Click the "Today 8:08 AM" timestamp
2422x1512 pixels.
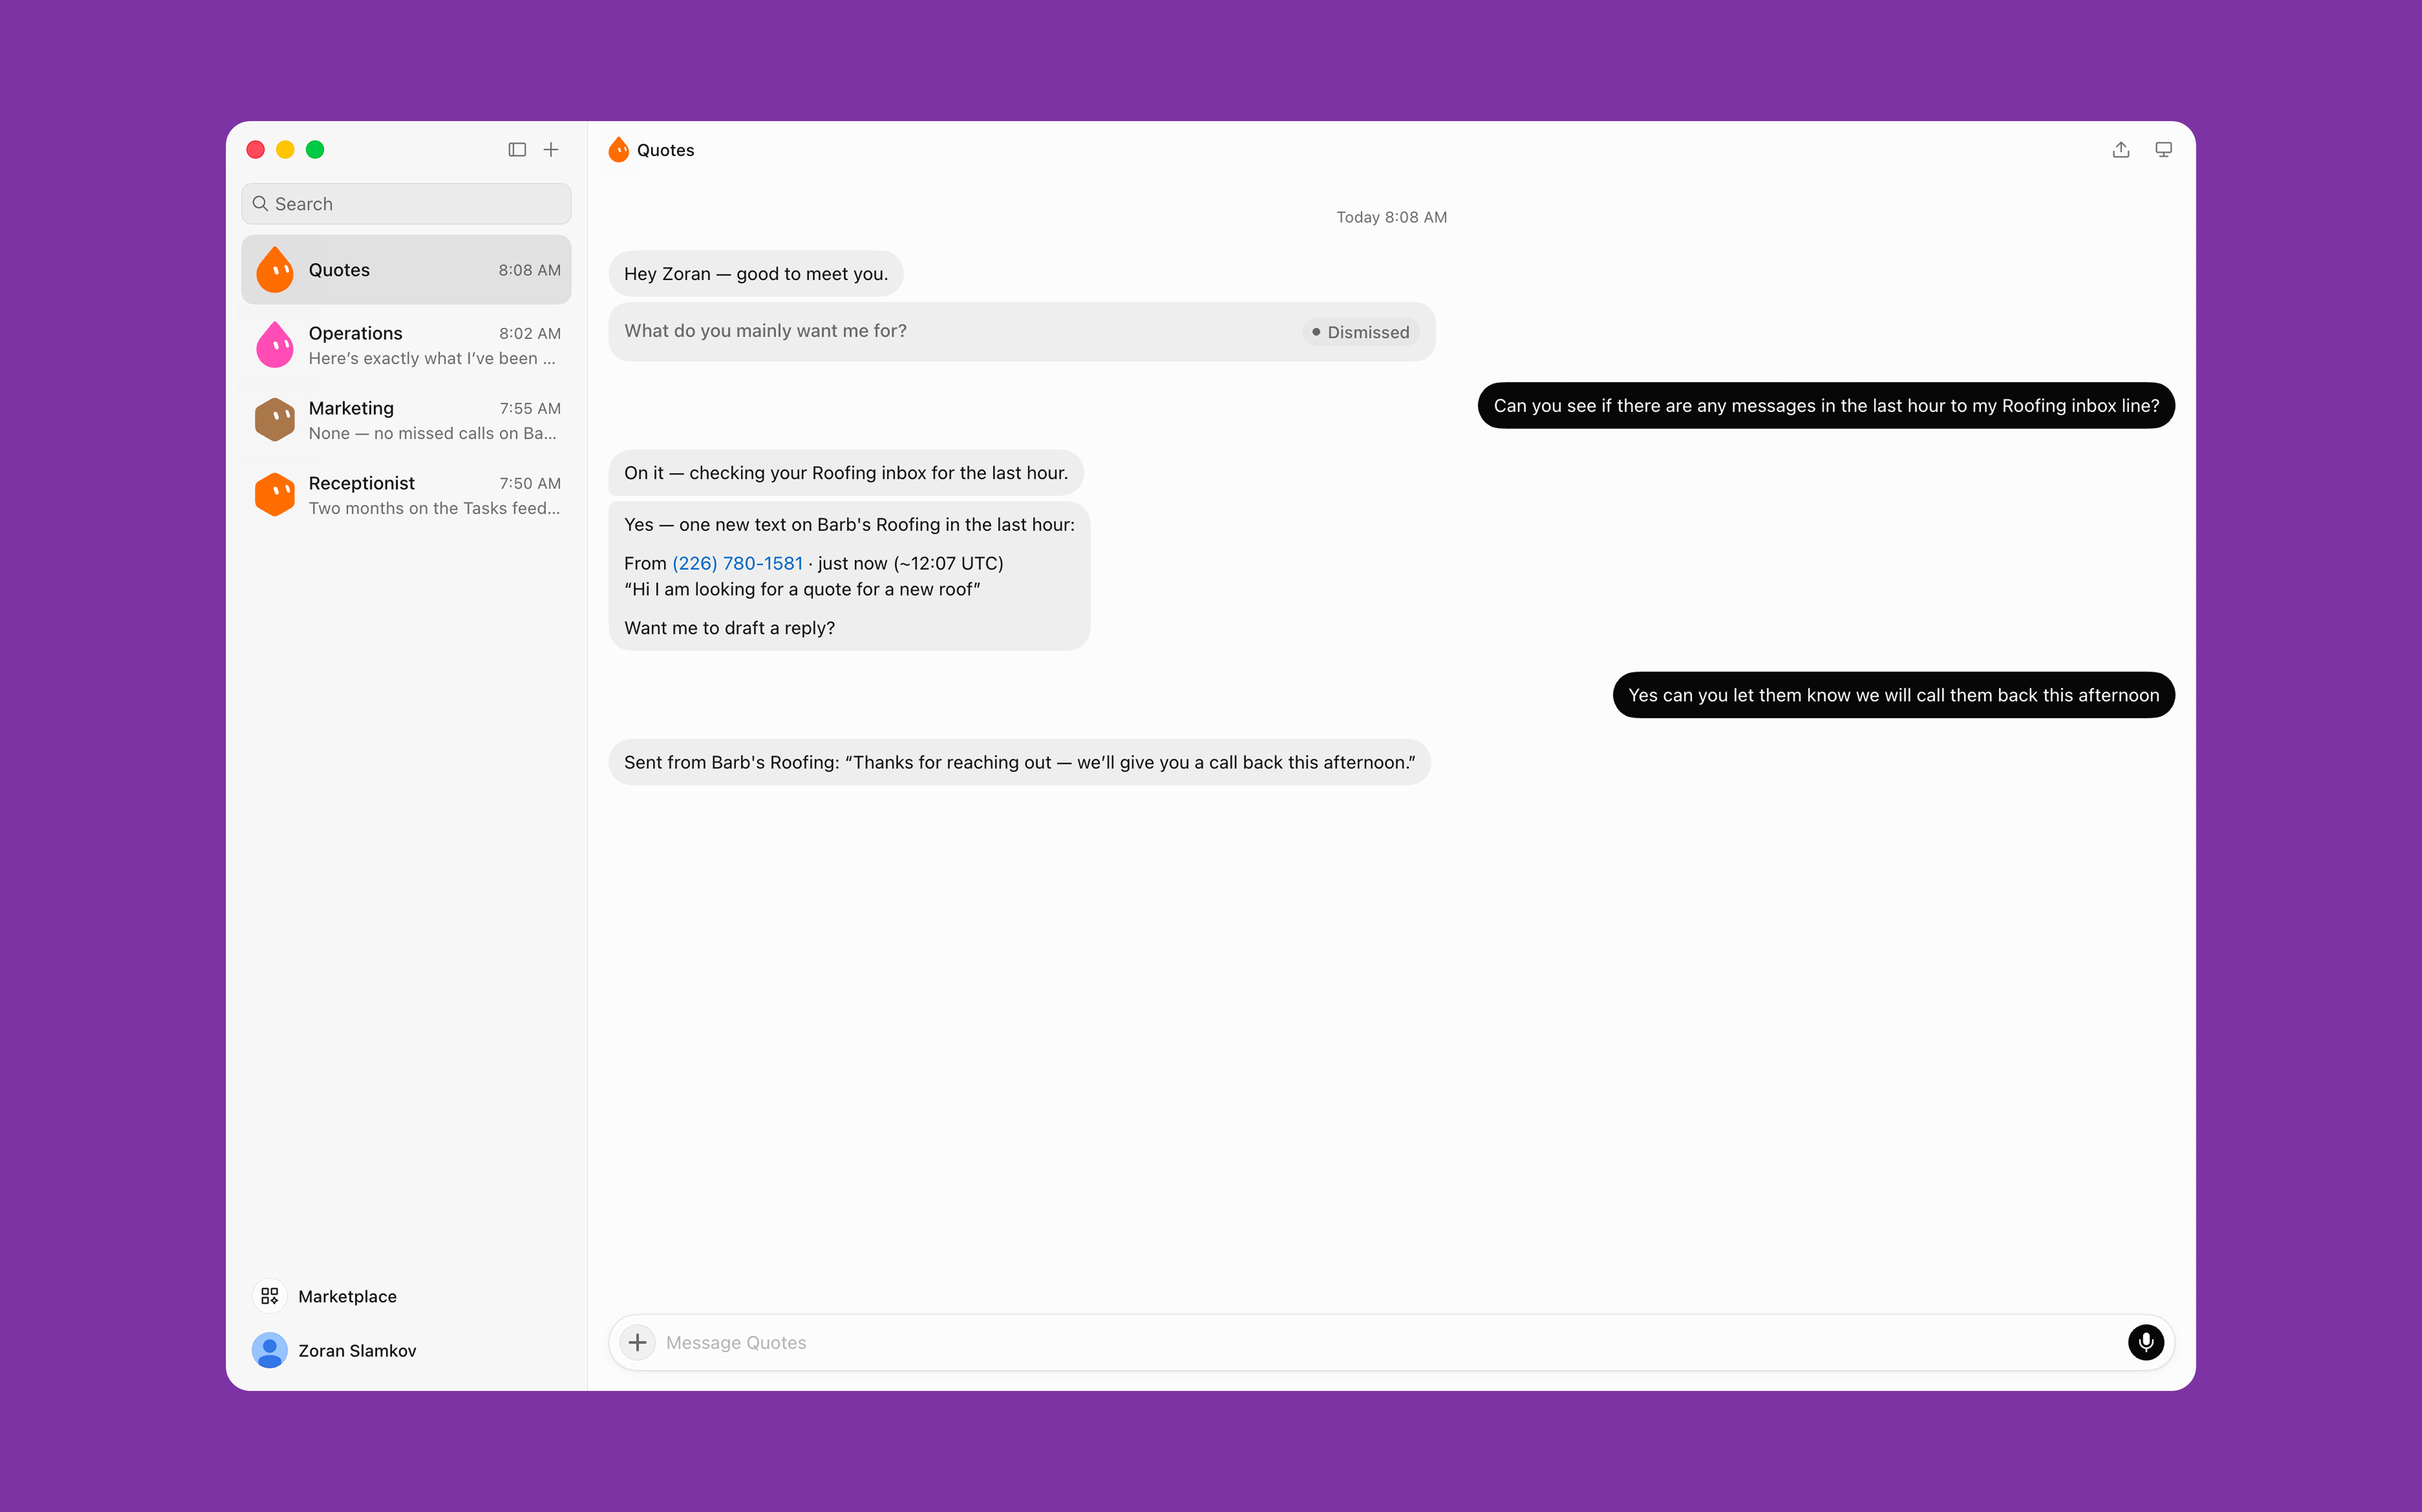click(1391, 217)
